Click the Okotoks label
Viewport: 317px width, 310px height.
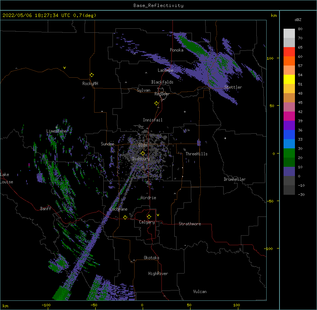pyautogui.click(x=152, y=258)
